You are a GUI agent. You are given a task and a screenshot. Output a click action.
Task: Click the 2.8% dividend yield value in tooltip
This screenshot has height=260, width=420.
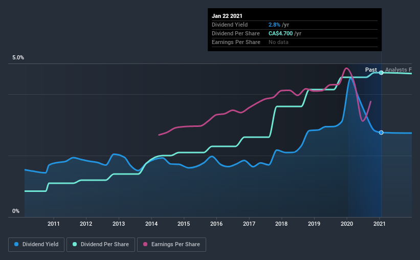pyautogui.click(x=274, y=25)
